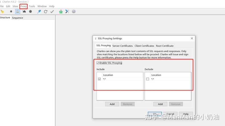The height and width of the screenshot is (126, 225).
Task: Close the SSL Proxying Settings dialog
Action: click(x=192, y=38)
